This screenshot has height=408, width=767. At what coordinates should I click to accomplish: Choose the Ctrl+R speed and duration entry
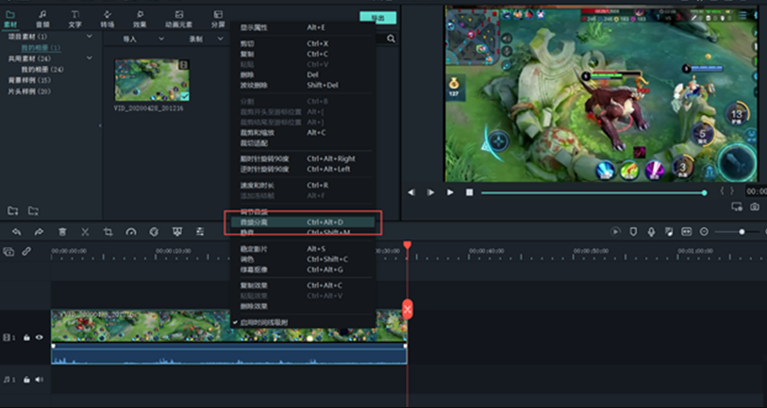303,186
